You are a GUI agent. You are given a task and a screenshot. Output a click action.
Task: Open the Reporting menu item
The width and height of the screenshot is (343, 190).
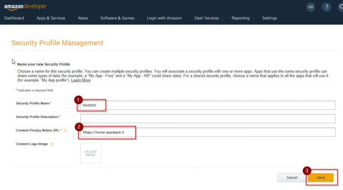click(x=240, y=18)
